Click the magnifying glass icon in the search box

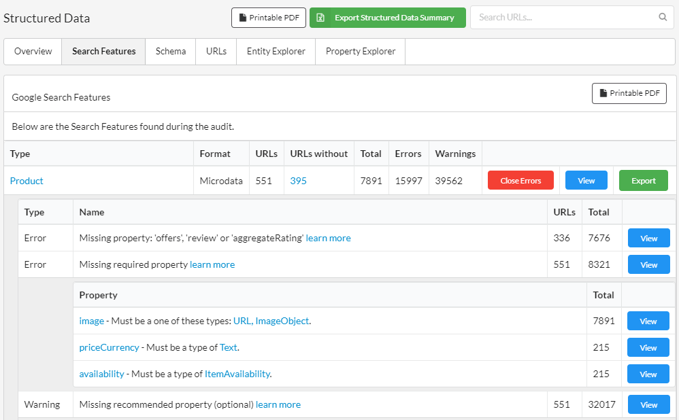click(x=662, y=16)
